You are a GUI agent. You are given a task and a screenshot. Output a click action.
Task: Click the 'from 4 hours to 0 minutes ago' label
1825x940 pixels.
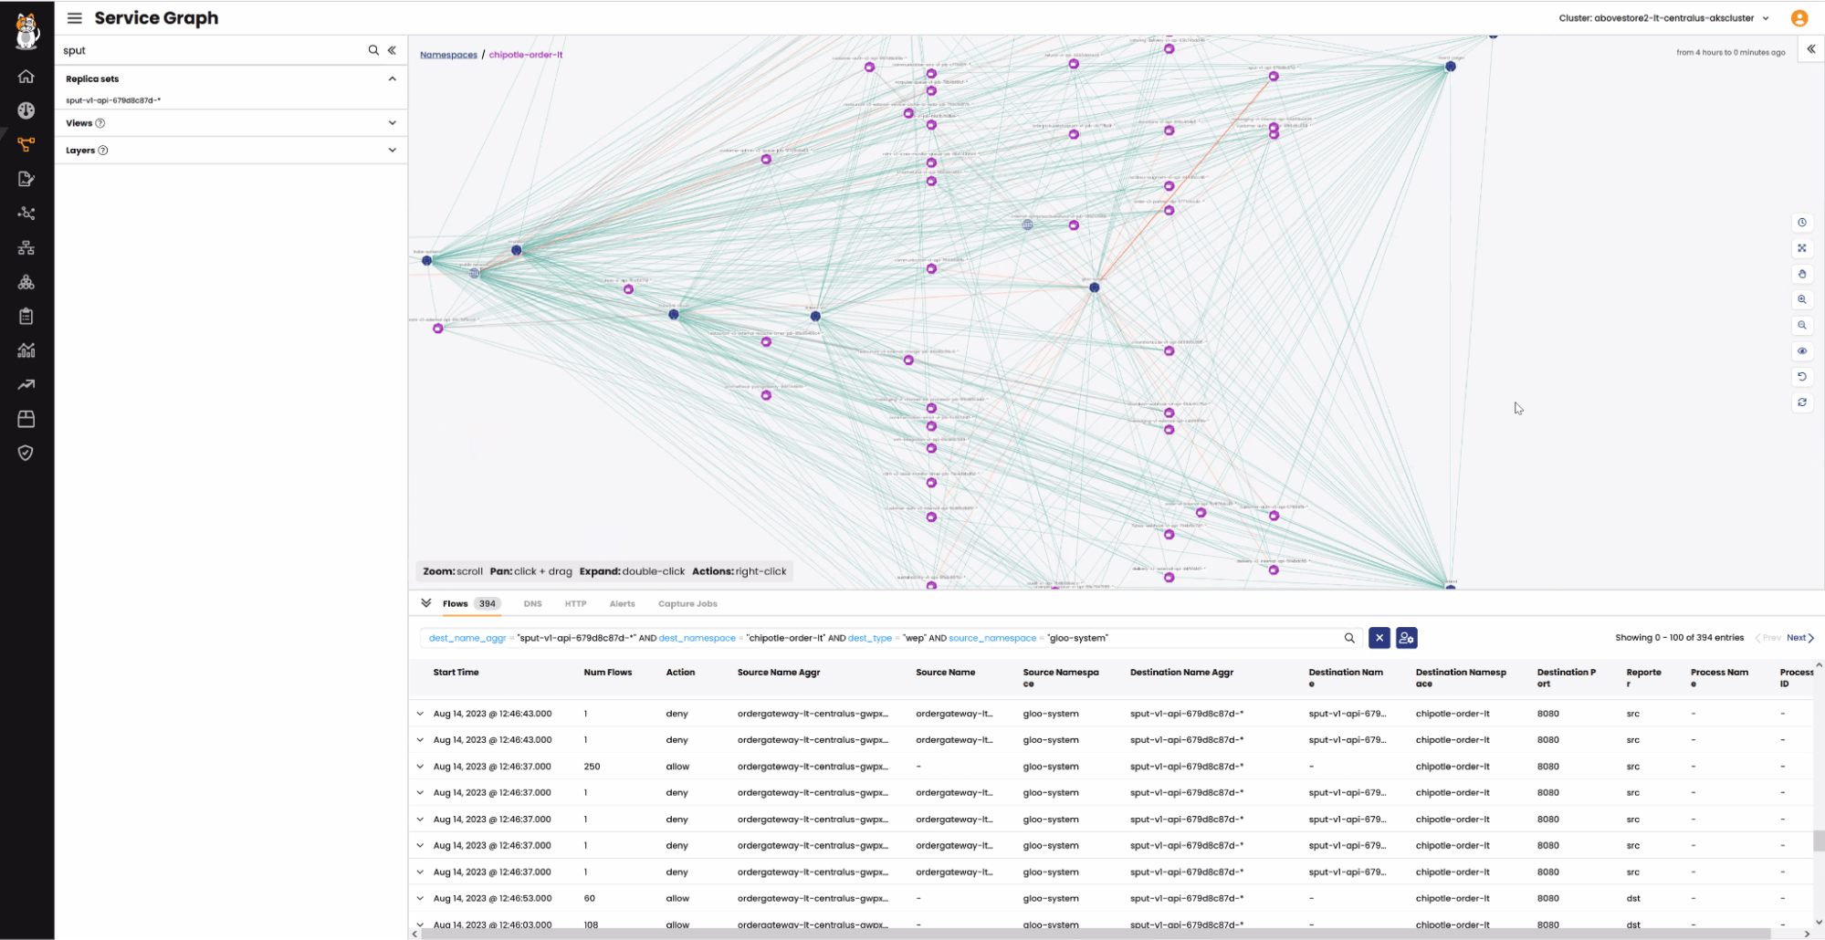pos(1730,53)
